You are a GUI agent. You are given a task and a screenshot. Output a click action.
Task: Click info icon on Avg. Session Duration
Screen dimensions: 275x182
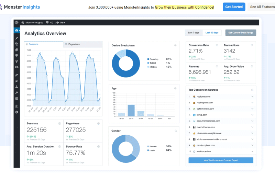59,146
